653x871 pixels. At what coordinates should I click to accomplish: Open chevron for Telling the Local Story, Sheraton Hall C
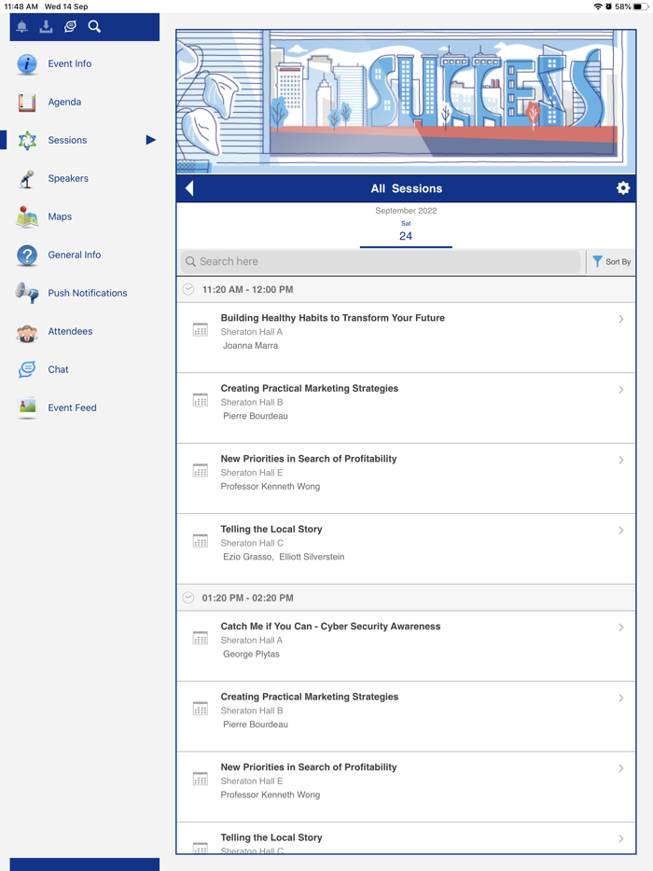point(621,531)
